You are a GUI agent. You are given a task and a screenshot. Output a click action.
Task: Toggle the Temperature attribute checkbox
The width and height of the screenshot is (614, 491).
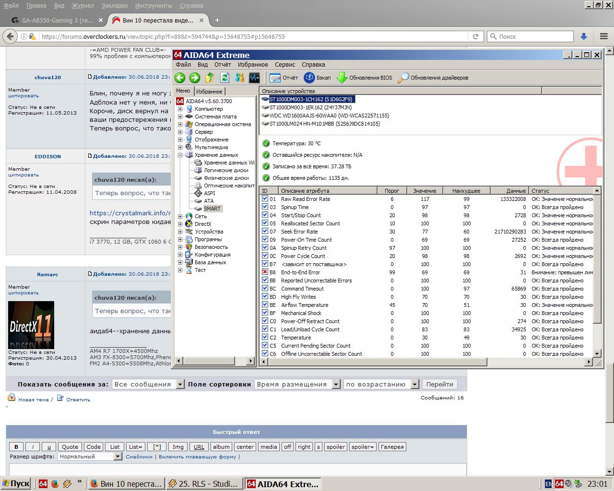[265, 337]
